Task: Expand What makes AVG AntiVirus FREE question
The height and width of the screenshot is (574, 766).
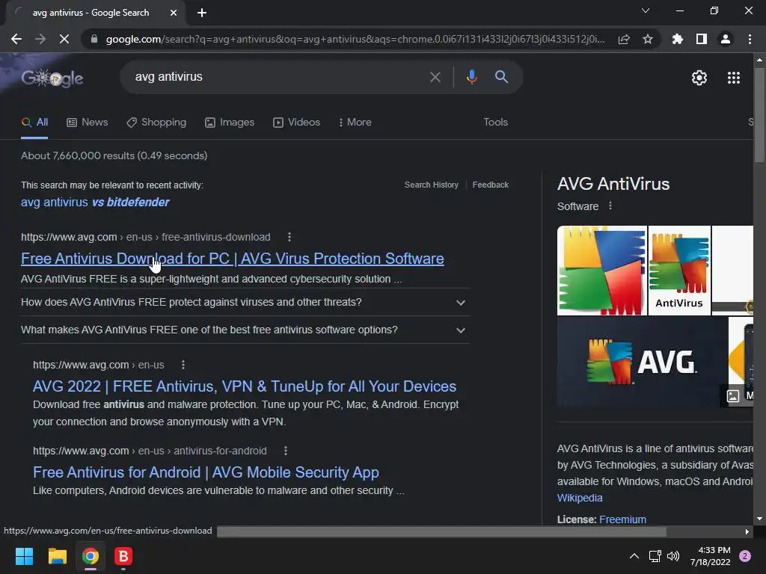Action: 245,330
